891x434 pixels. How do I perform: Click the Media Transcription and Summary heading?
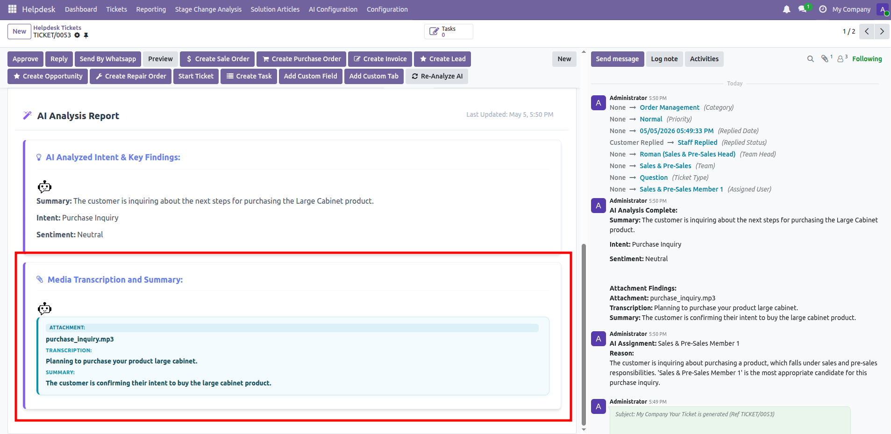point(115,280)
